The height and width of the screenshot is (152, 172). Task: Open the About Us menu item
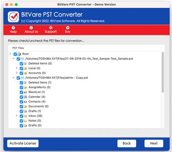tap(31, 30)
